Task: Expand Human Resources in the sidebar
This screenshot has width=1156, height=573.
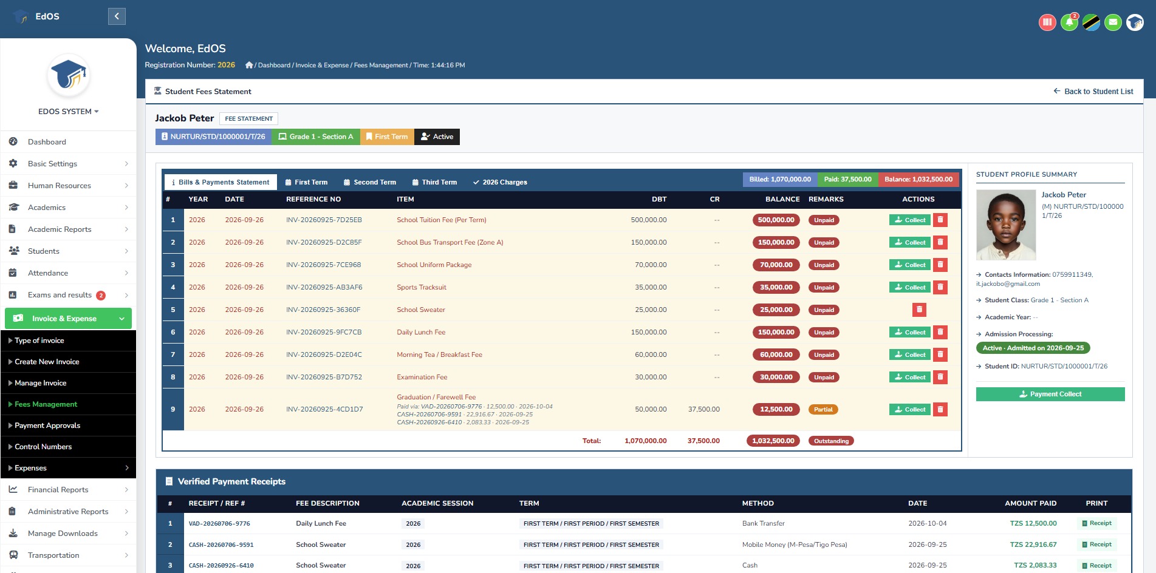Action: tap(68, 186)
